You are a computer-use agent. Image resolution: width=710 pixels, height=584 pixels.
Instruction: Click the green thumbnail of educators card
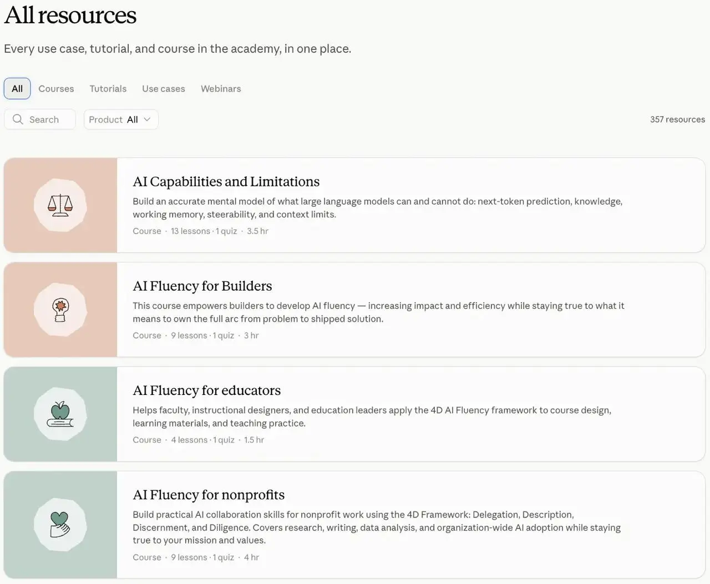[x=60, y=414]
